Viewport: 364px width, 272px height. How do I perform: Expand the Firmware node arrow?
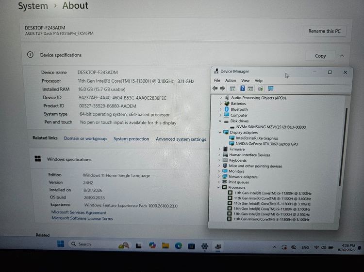coord(219,150)
